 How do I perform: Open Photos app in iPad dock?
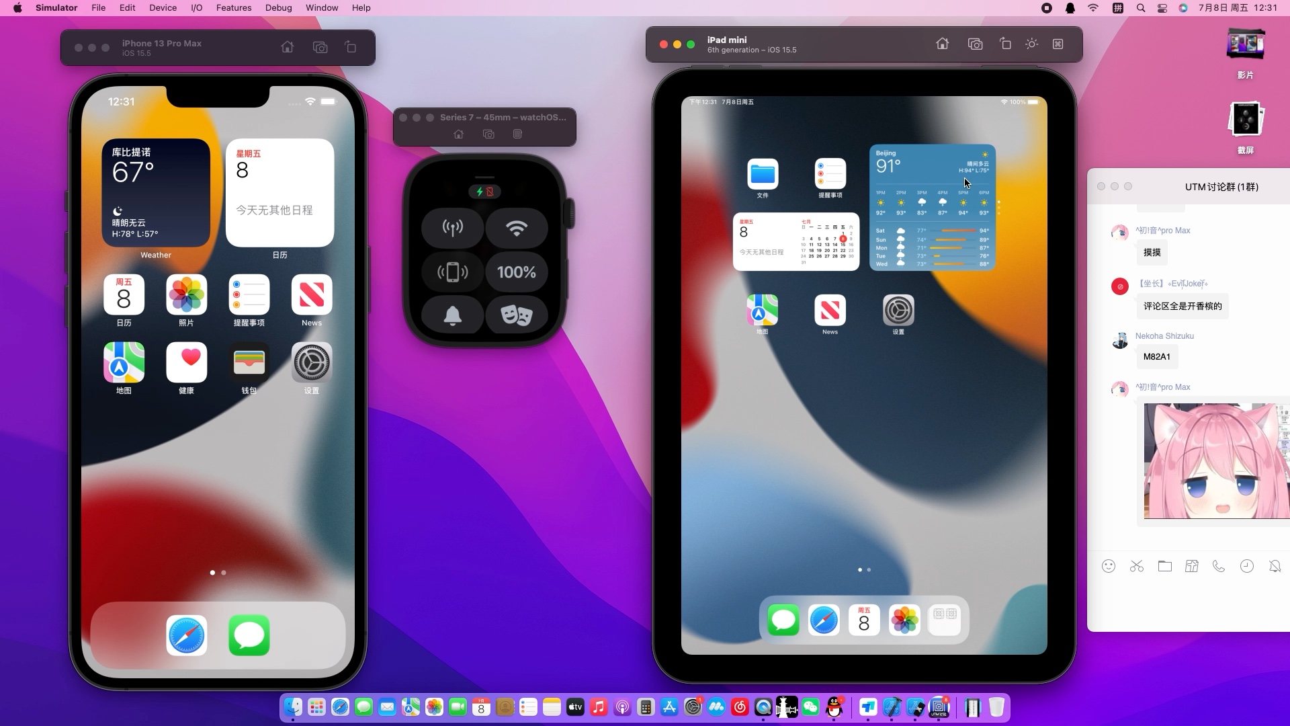click(x=904, y=620)
